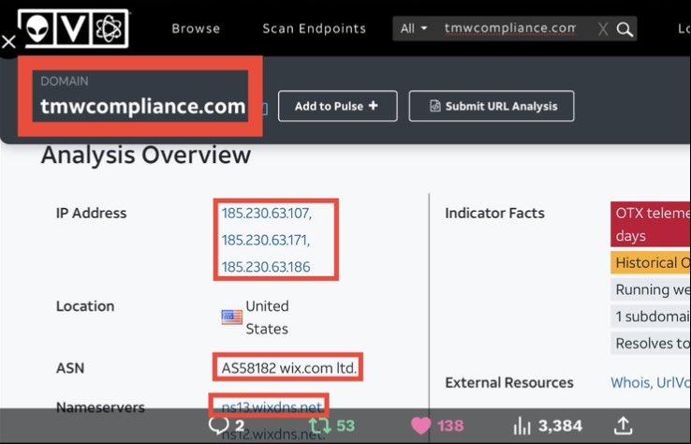
Task: View analytics via the bar chart icon
Action: [522, 426]
